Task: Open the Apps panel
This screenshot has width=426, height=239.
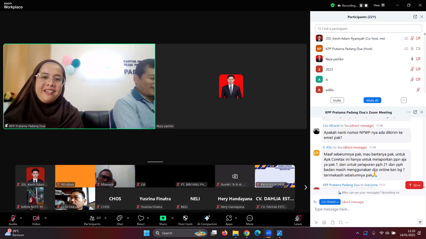Action: pyautogui.click(x=229, y=218)
